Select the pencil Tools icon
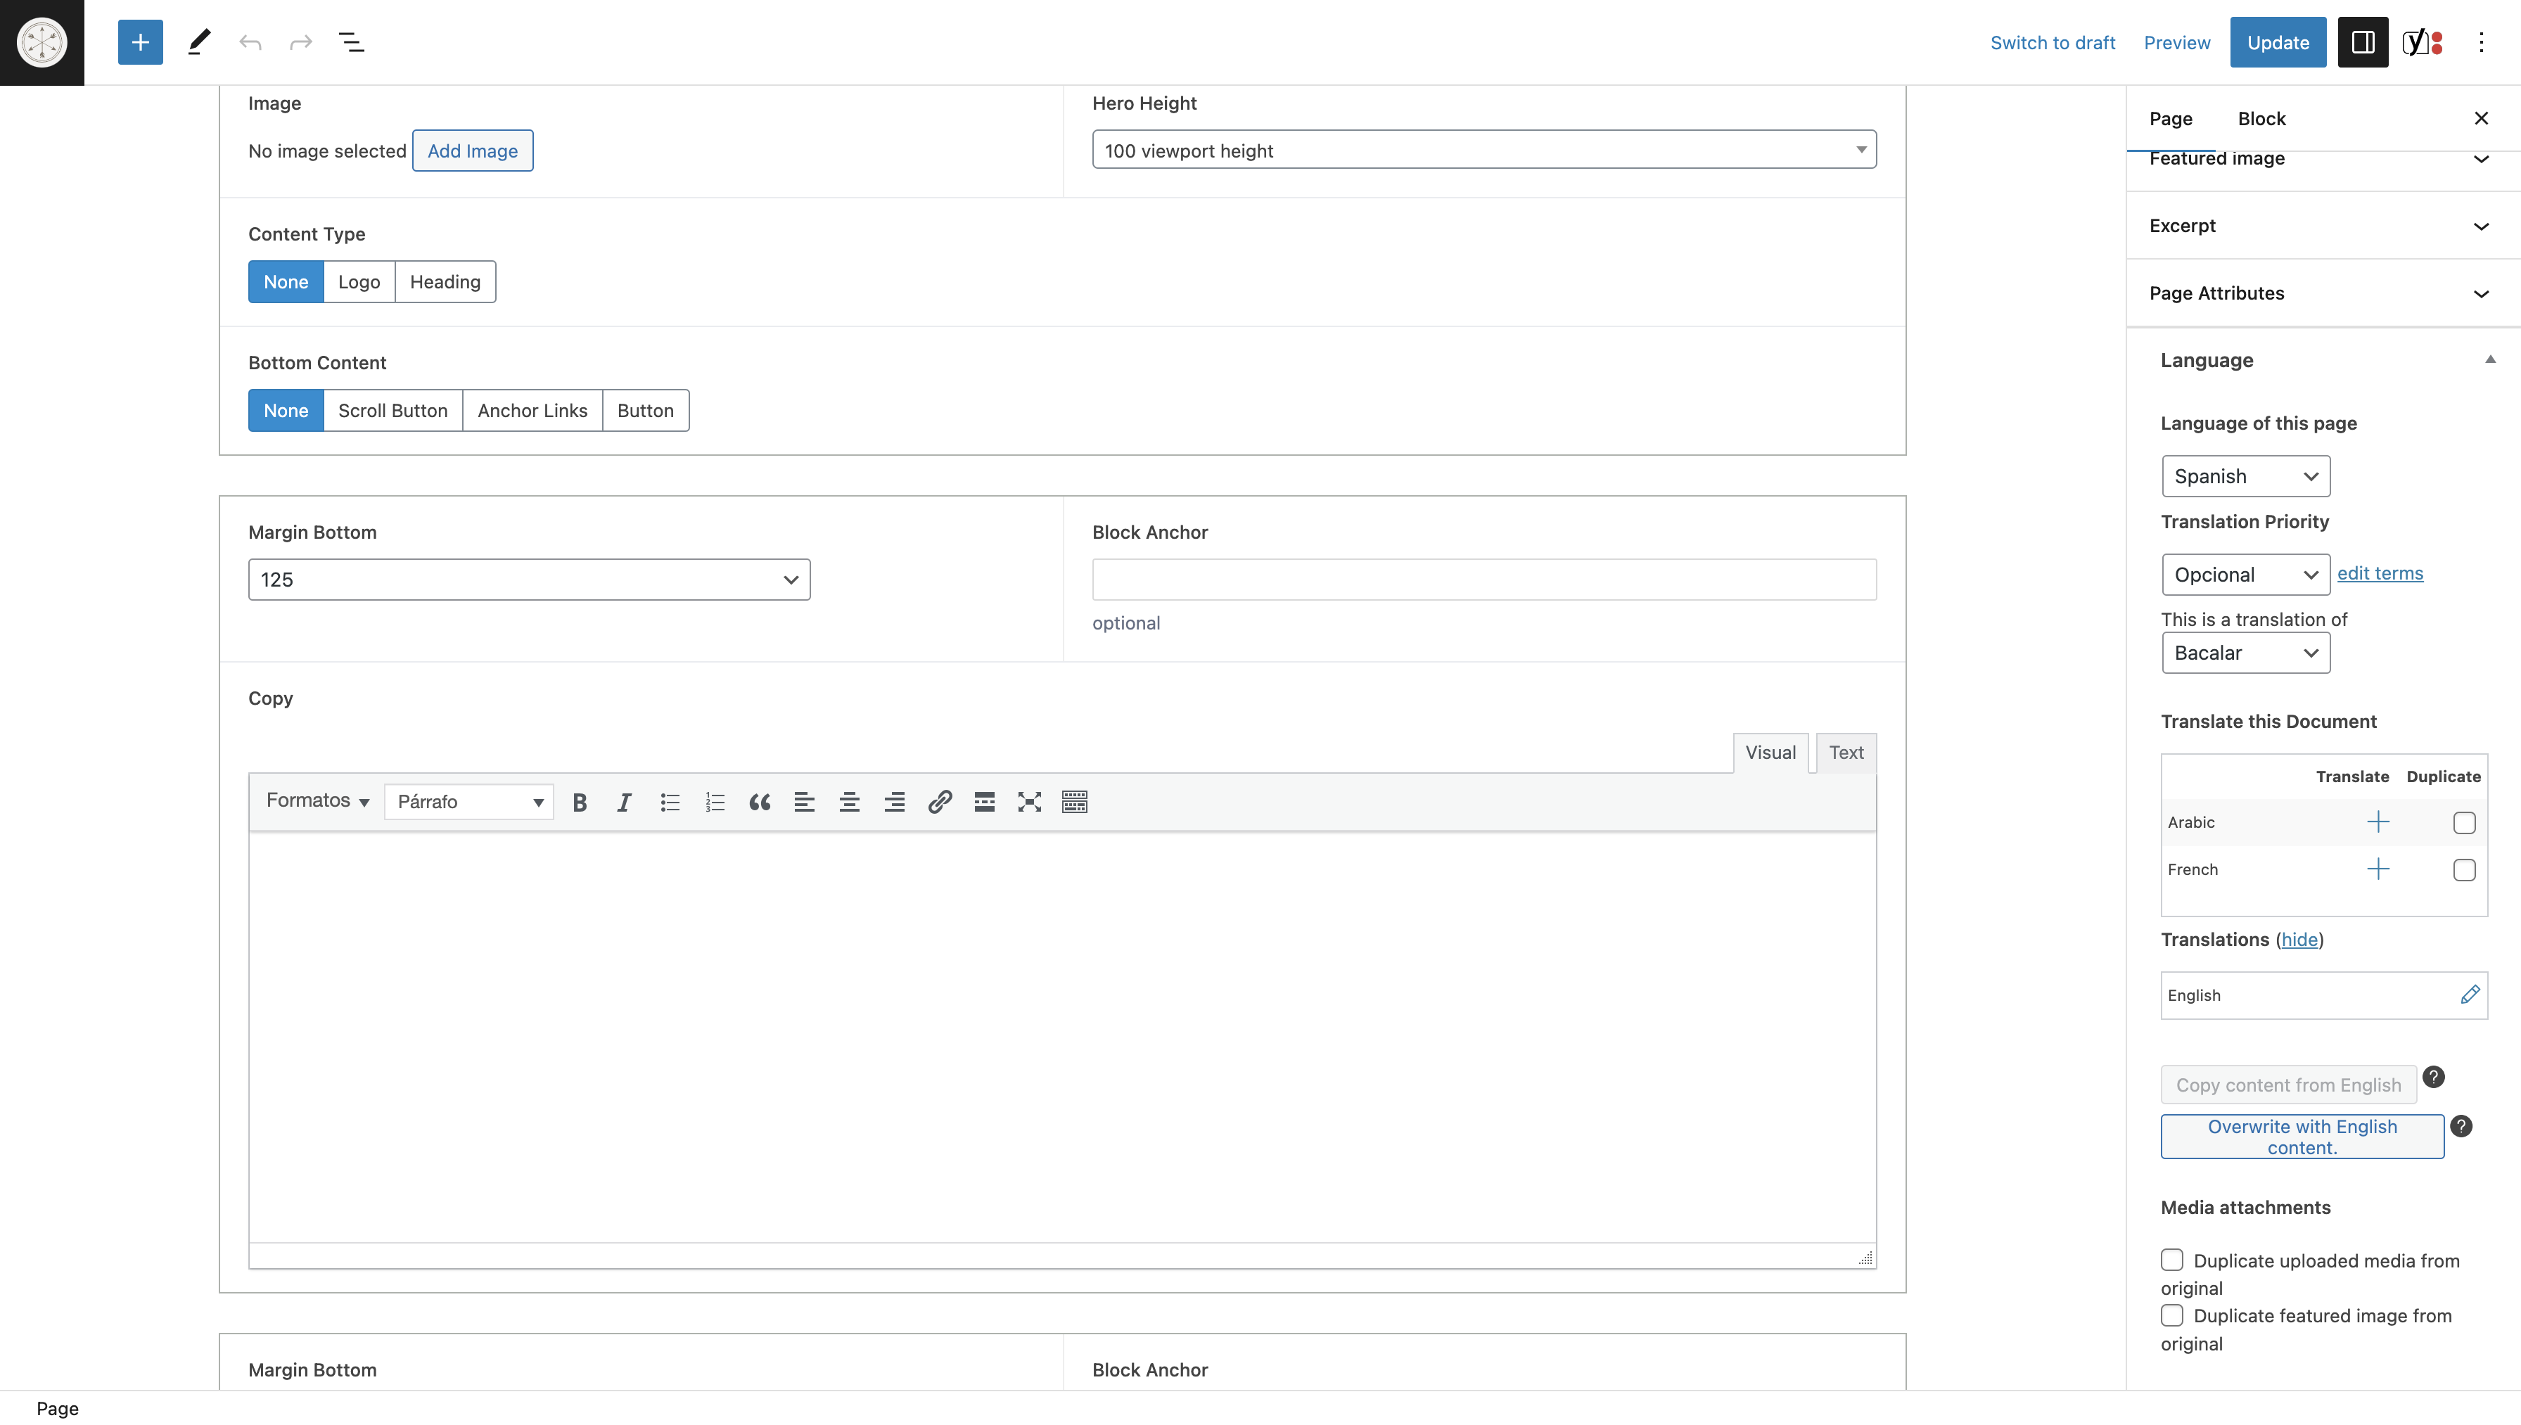 (x=198, y=42)
